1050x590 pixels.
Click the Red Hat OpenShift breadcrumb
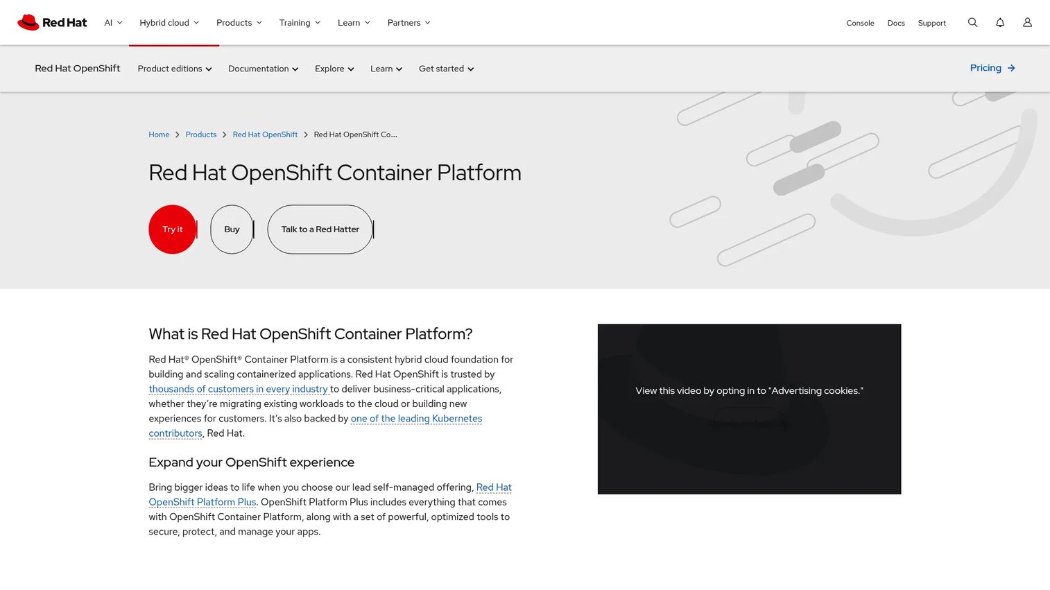click(x=265, y=135)
